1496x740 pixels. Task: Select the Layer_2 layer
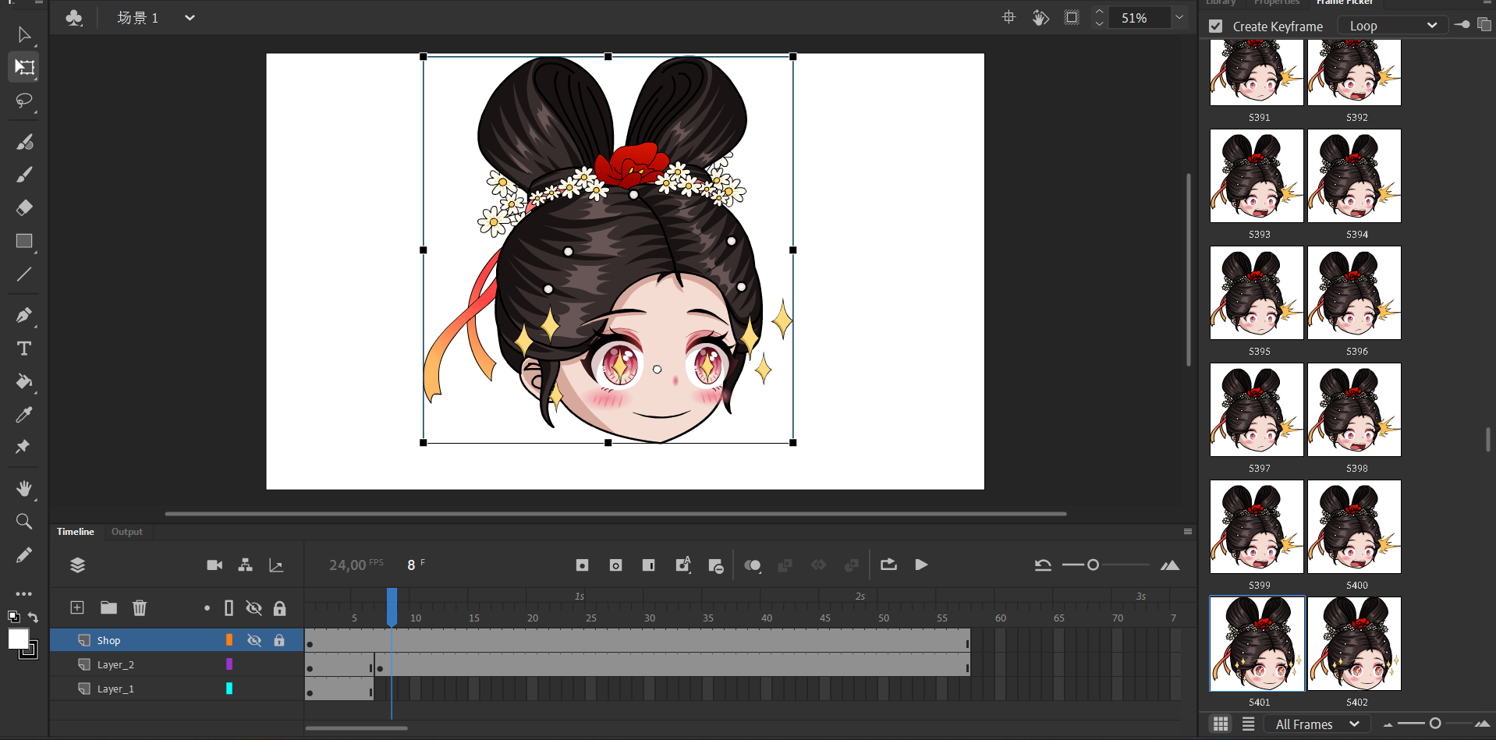click(115, 664)
